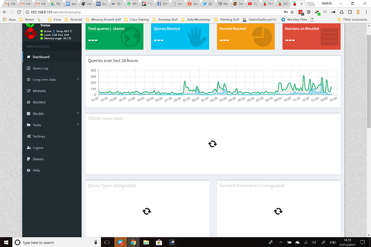Switch to the WhatsApp browser tab
371x247 pixels.
(x=132, y=4)
